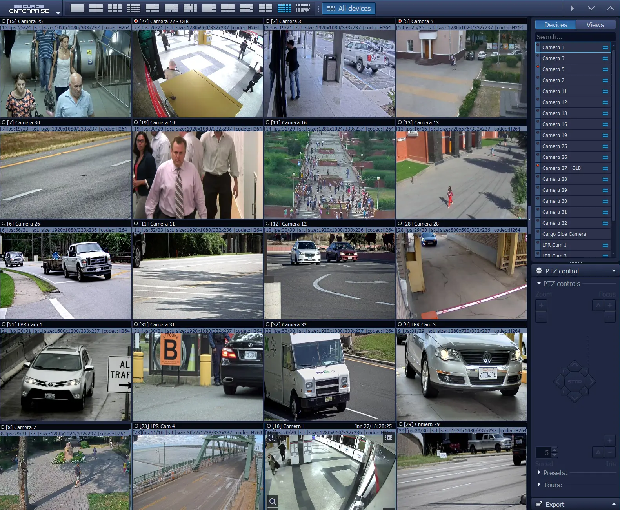The height and width of the screenshot is (510, 620).
Task: Collapse the PTZ controls section triangle
Action: click(x=539, y=283)
